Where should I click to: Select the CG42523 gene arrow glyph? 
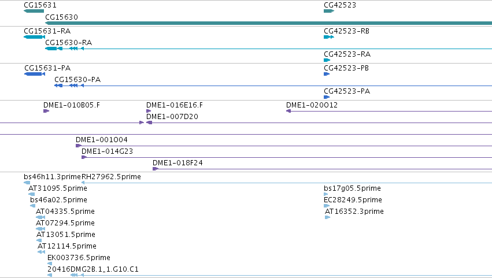click(x=329, y=11)
